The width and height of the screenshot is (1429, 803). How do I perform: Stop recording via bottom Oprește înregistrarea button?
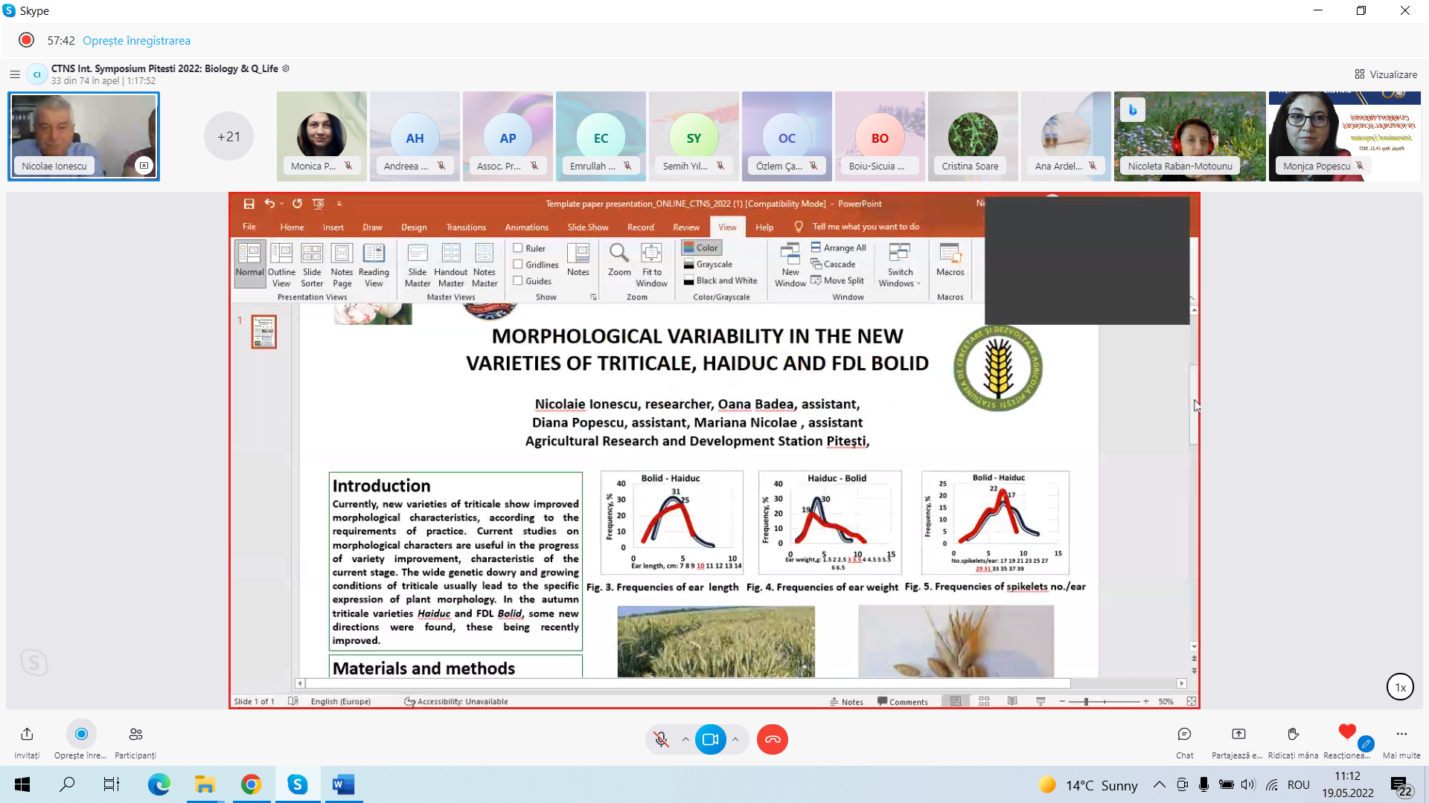pyautogui.click(x=80, y=741)
